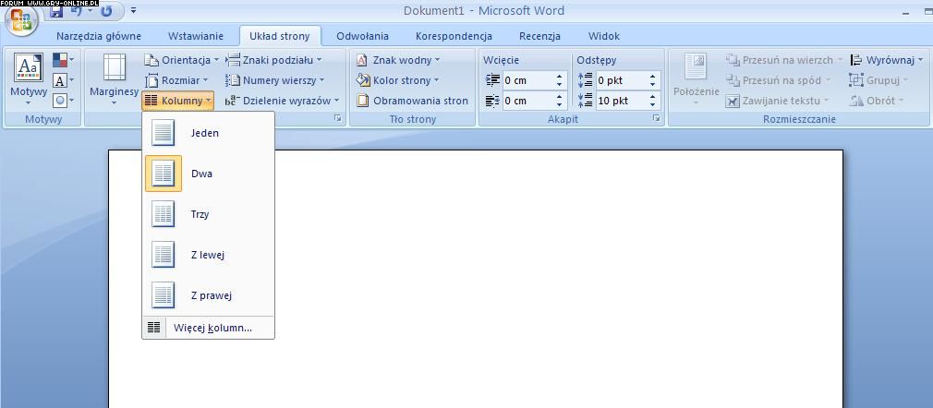Viewport: 933px width, 408px height.
Task: Choose Dwa two-column layout
Action: click(208, 174)
